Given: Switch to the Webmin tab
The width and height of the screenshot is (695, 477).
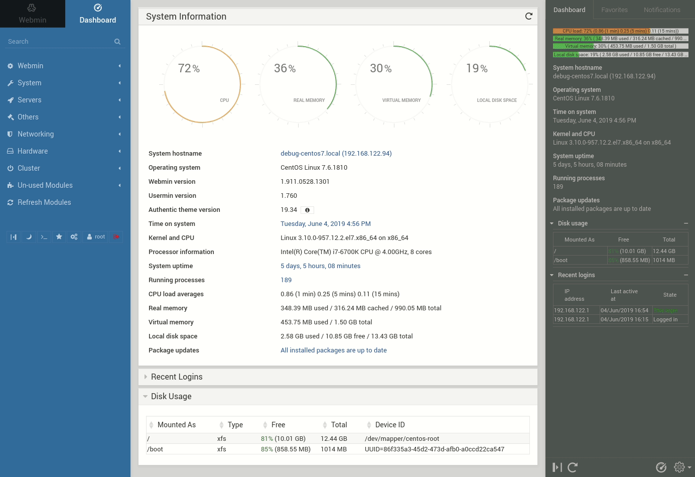Looking at the screenshot, I should pos(33,14).
